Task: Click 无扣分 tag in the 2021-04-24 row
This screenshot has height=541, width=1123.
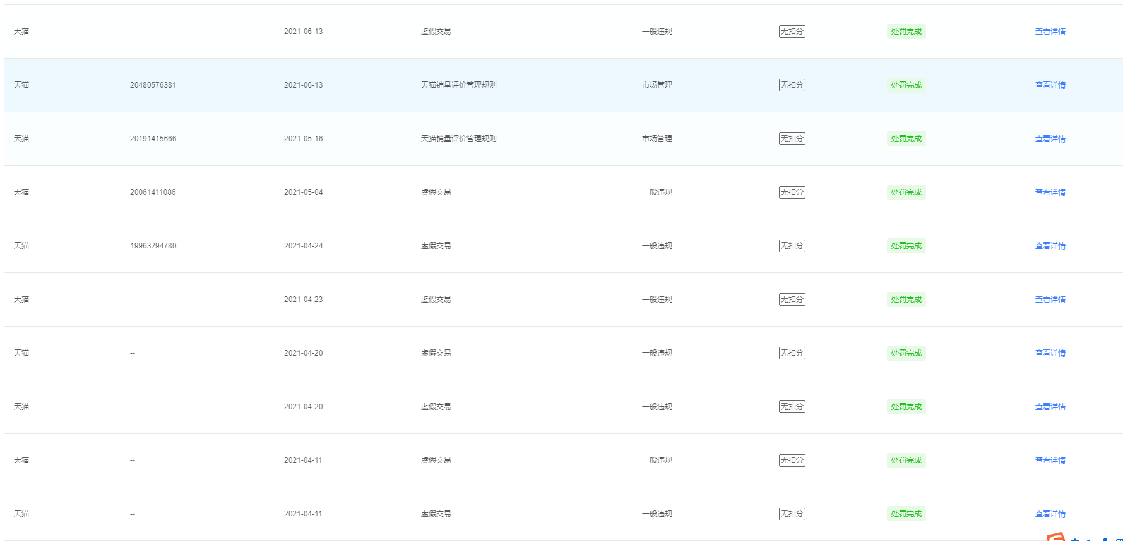Action: (792, 246)
